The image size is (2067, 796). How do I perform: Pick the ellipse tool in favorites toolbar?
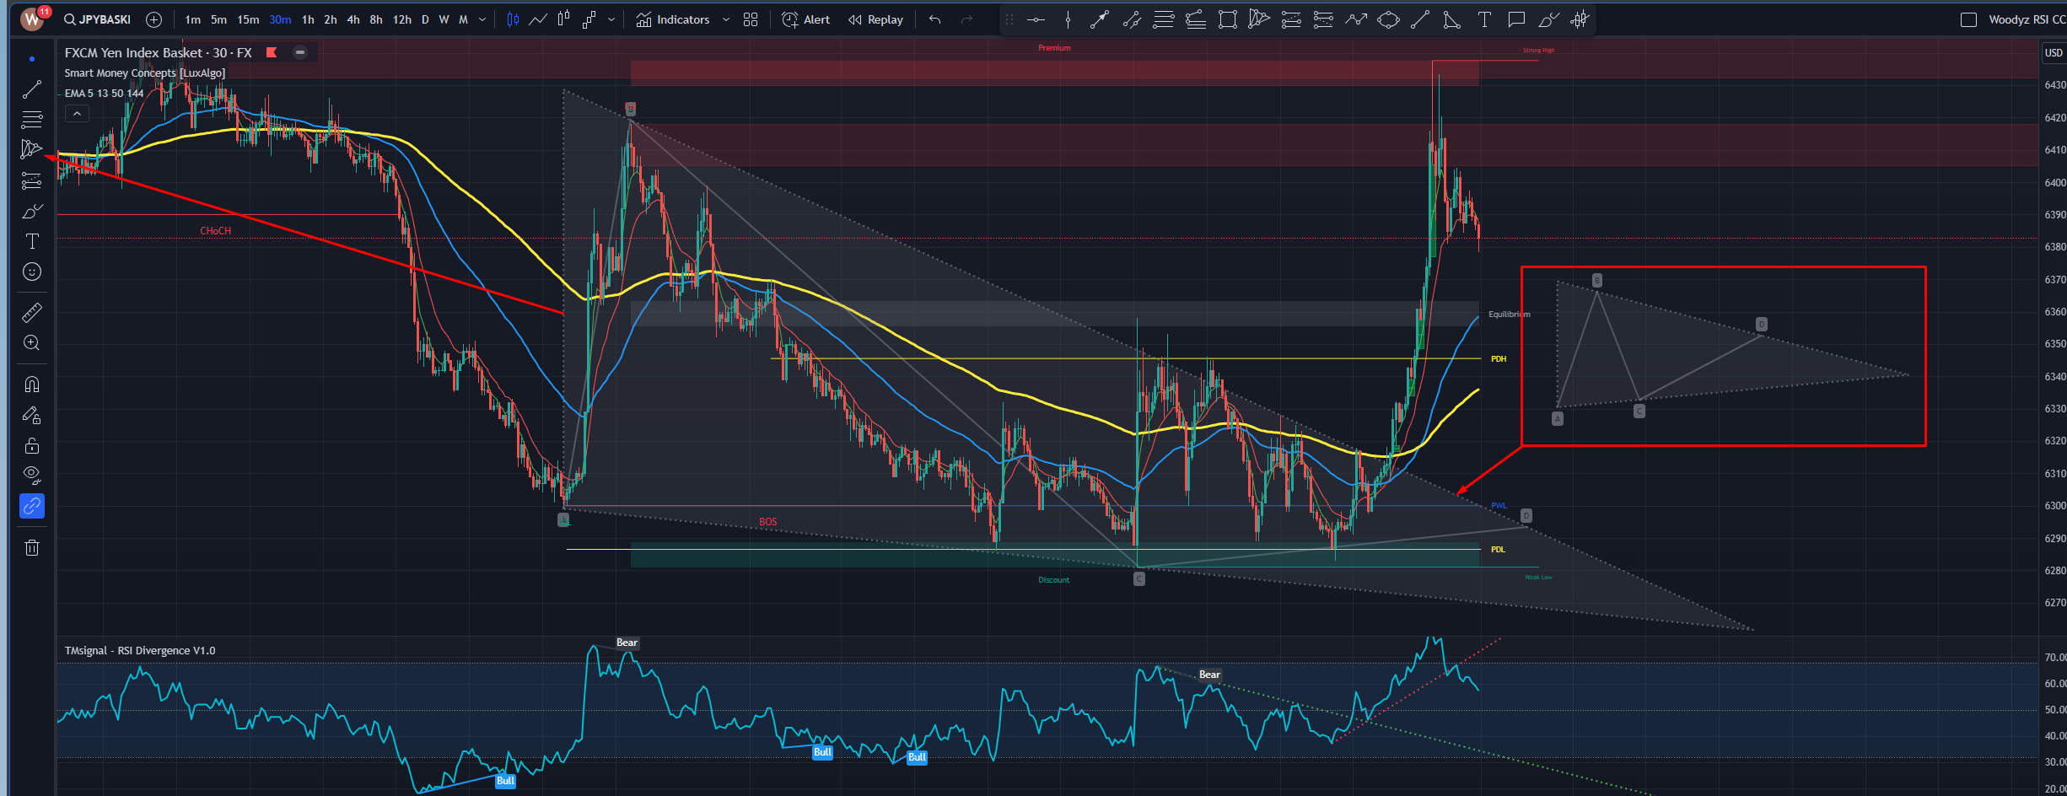click(x=1388, y=19)
